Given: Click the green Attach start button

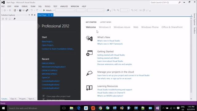Looking at the screenshot, I should pyautogui.click(x=48, y=10).
